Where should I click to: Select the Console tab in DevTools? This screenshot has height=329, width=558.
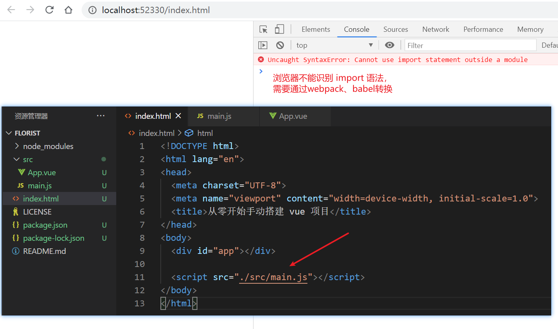pos(357,29)
